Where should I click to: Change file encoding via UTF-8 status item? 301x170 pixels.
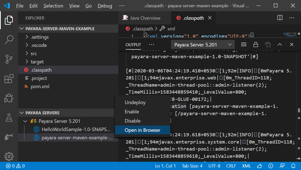[x=214, y=166]
